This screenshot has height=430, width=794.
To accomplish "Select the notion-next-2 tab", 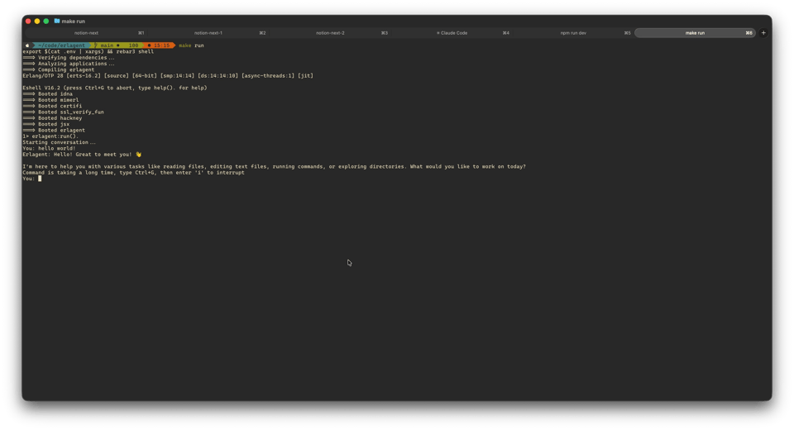I will click(330, 33).
